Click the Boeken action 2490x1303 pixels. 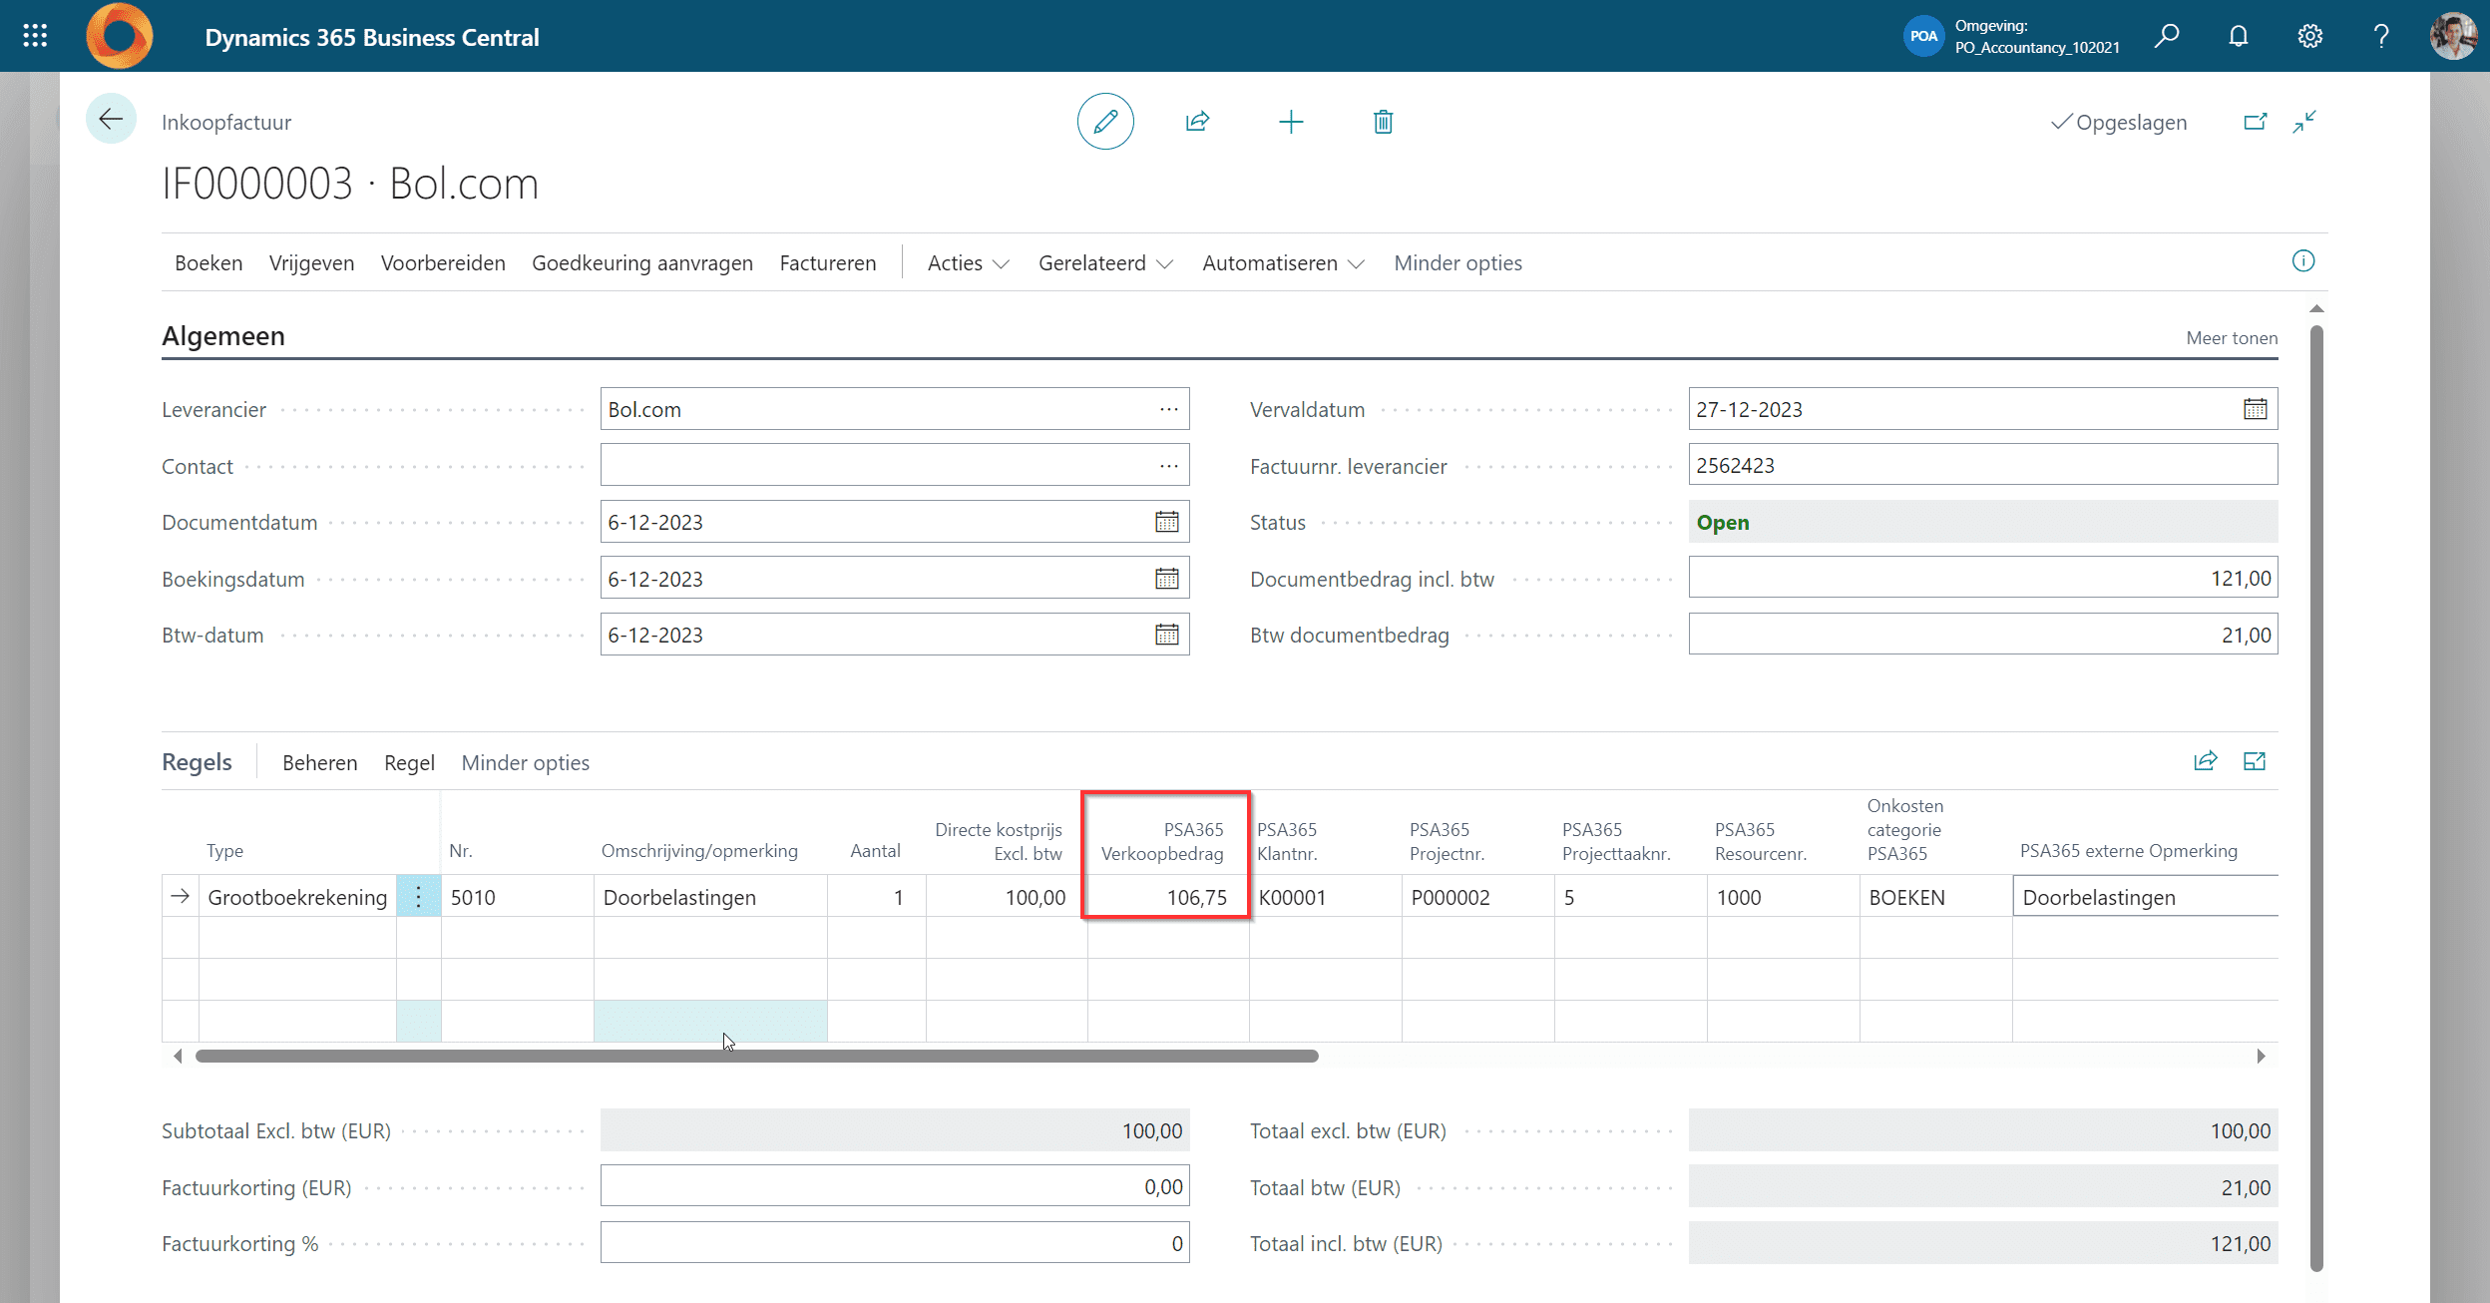point(208,263)
